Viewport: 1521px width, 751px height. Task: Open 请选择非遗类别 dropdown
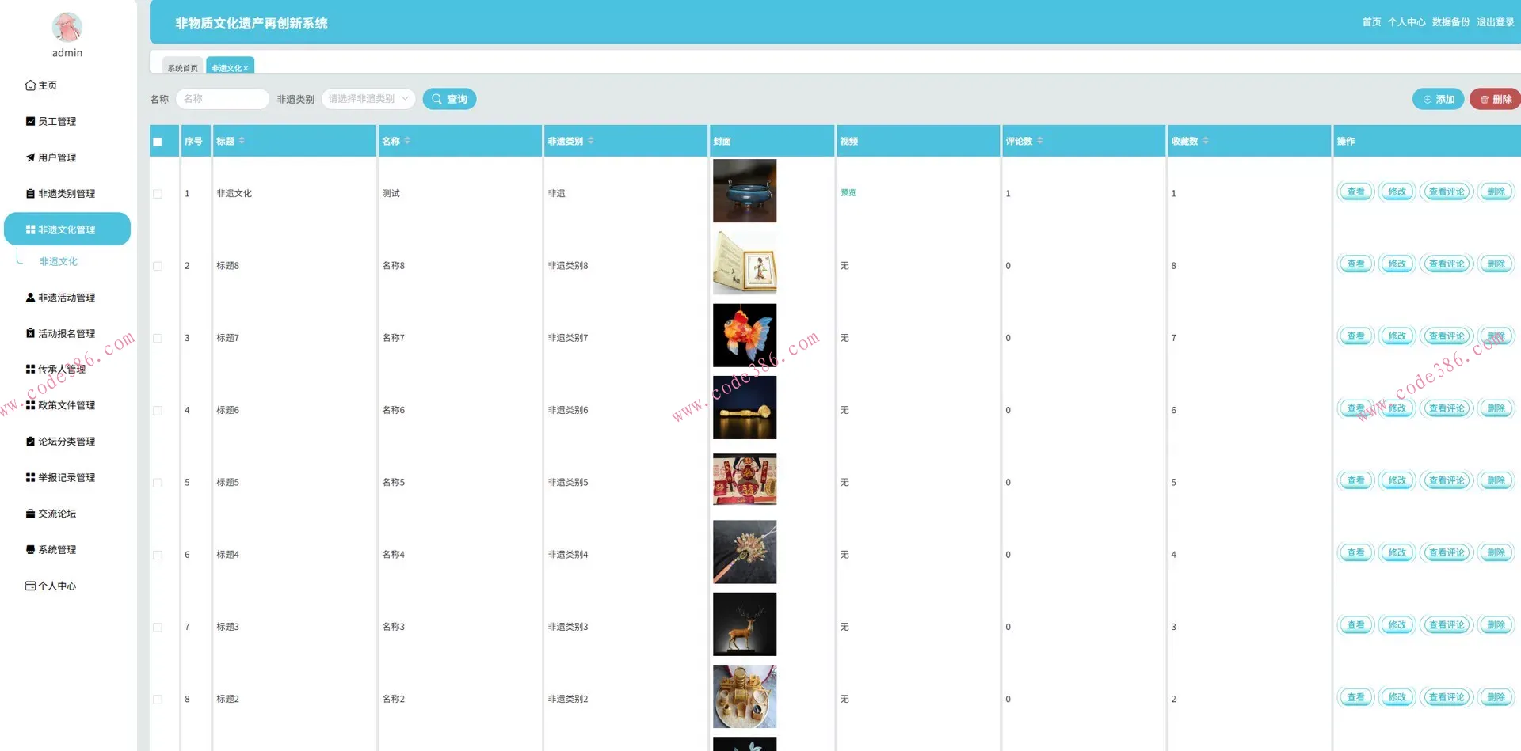pyautogui.click(x=368, y=99)
